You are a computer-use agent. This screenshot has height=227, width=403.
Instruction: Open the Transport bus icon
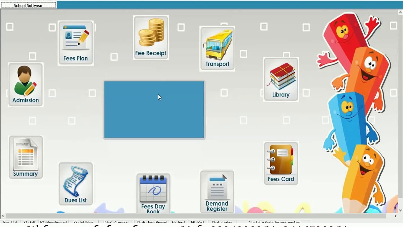pyautogui.click(x=217, y=48)
